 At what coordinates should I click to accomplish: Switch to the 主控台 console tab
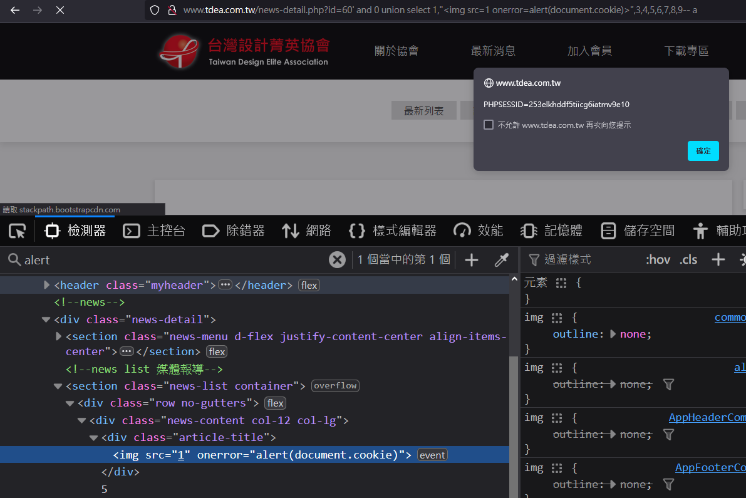154,231
